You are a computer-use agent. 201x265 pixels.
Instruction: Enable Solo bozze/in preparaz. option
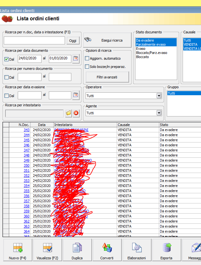[87, 67]
